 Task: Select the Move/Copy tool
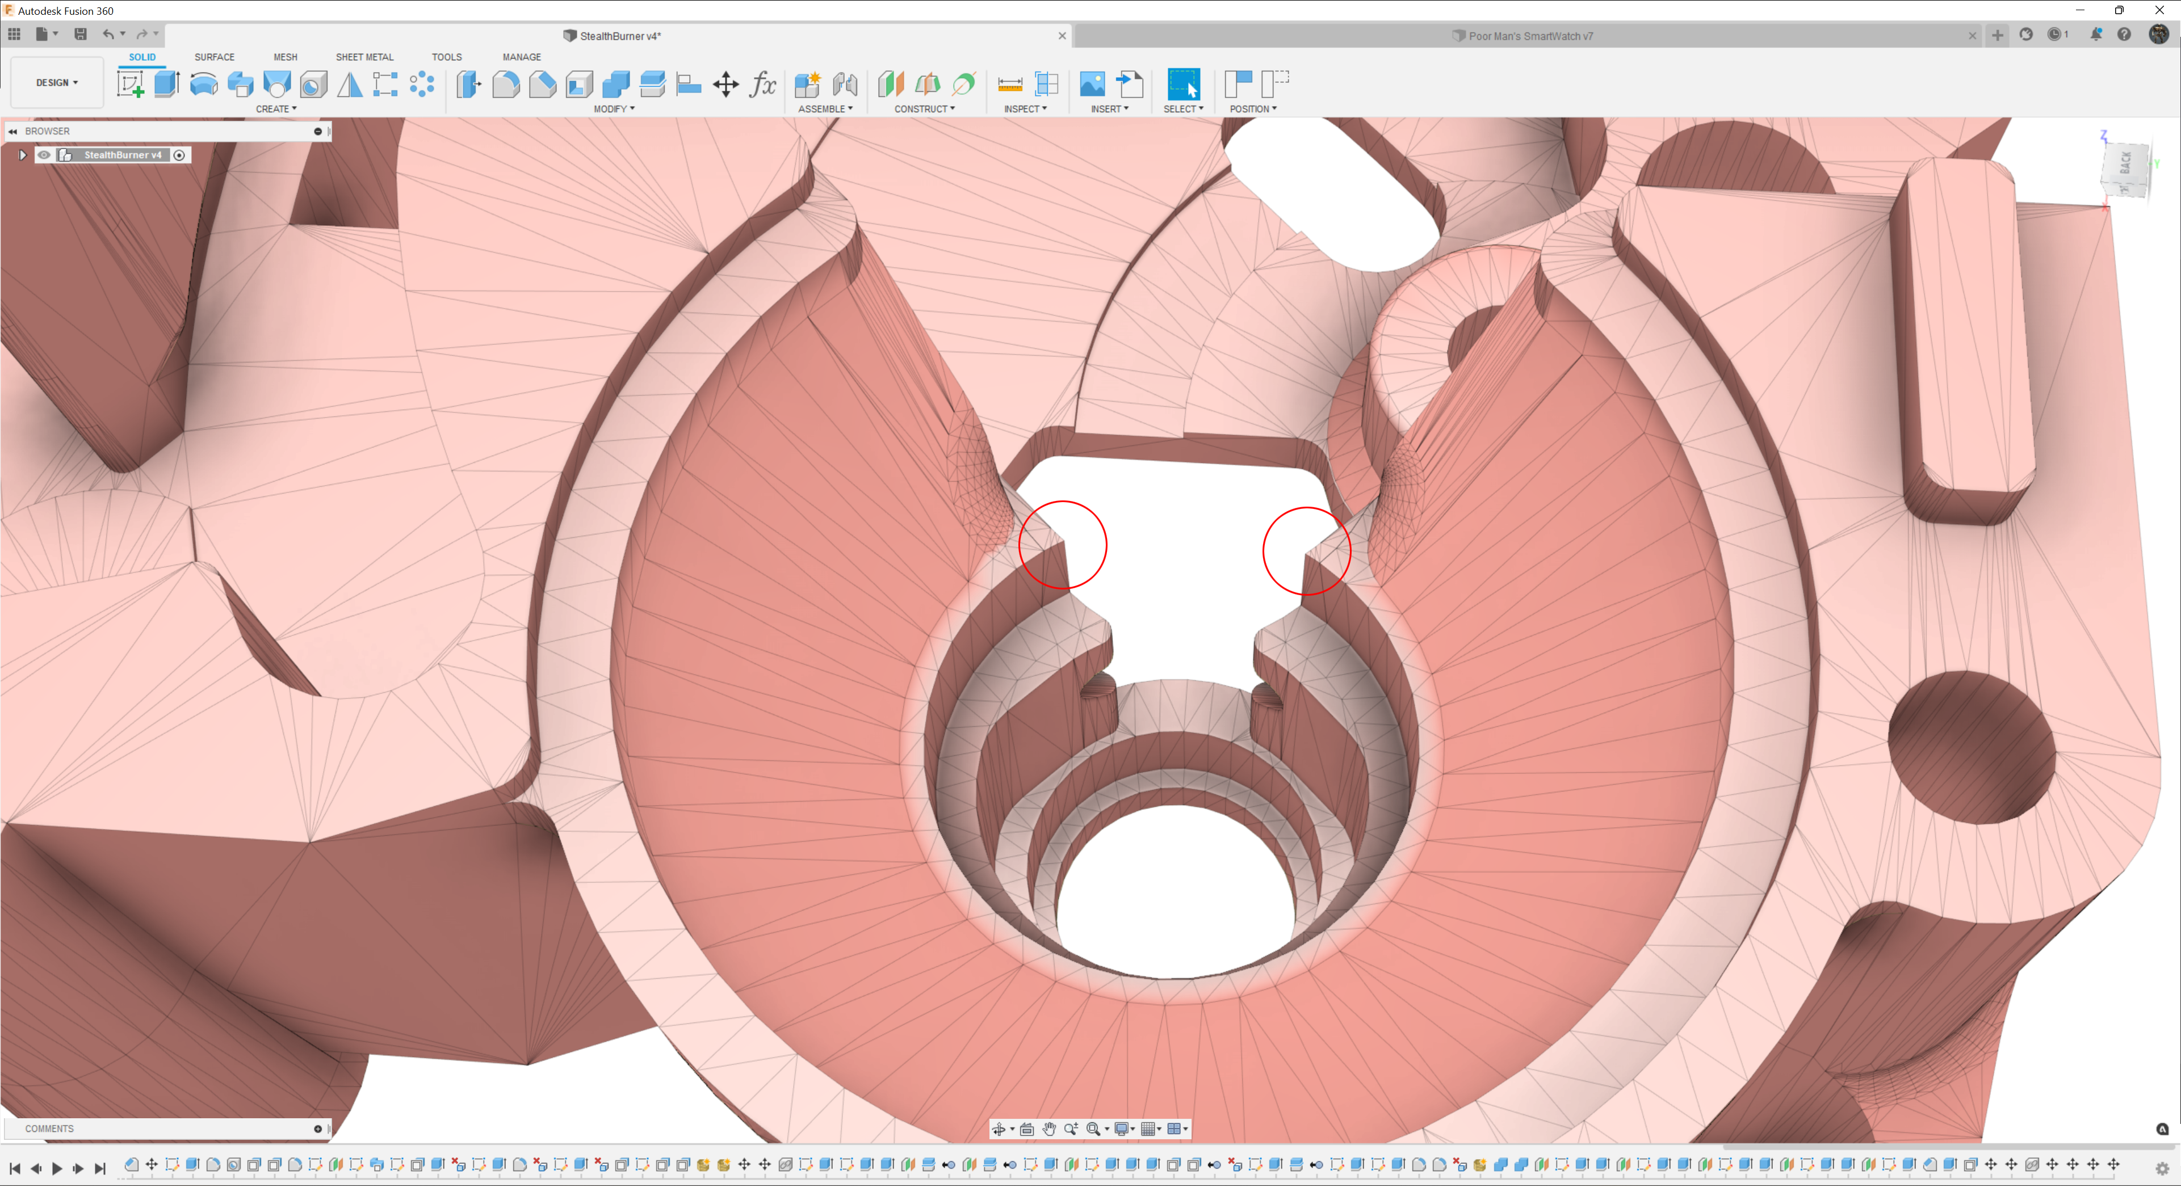tap(725, 85)
